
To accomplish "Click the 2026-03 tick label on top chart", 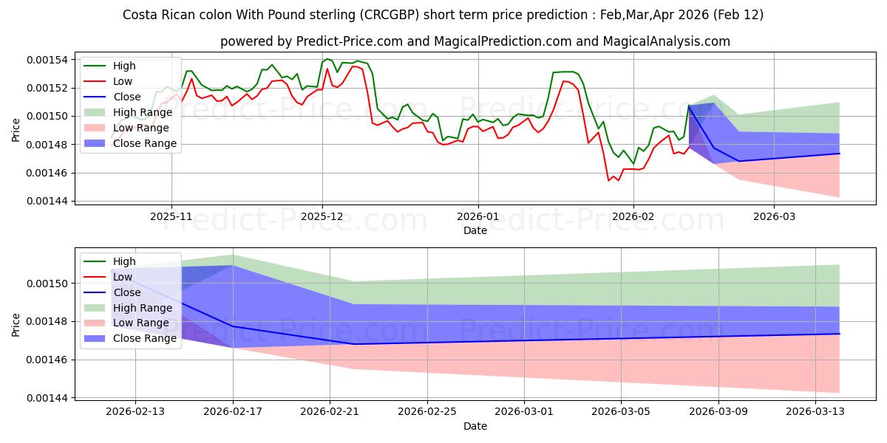I will tap(774, 216).
